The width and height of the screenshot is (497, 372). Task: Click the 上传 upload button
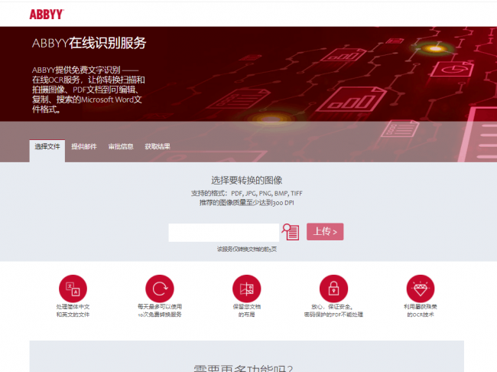tap(325, 232)
